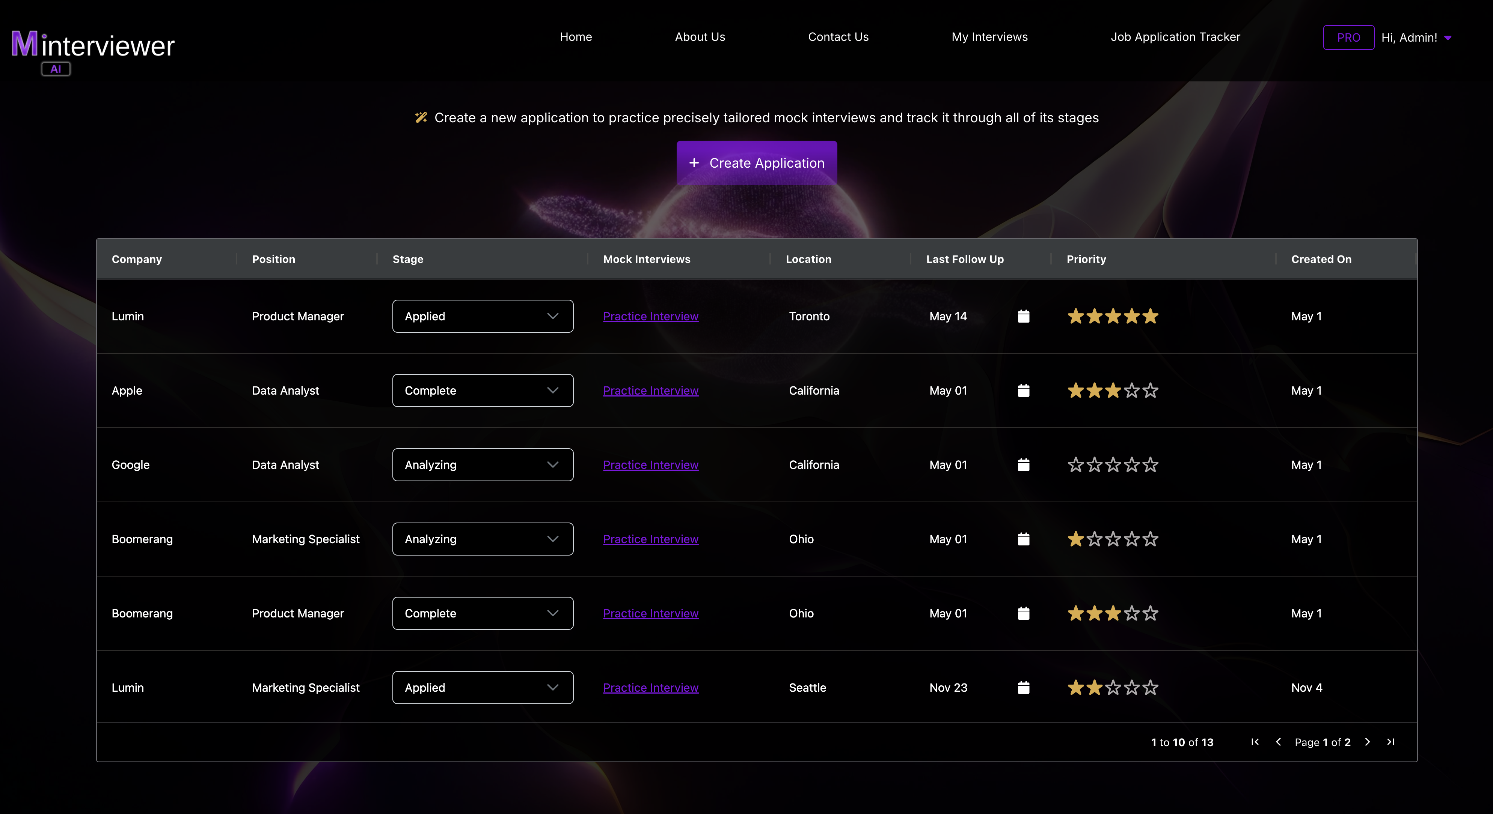
Task: Jump to the first page
Action: point(1255,742)
